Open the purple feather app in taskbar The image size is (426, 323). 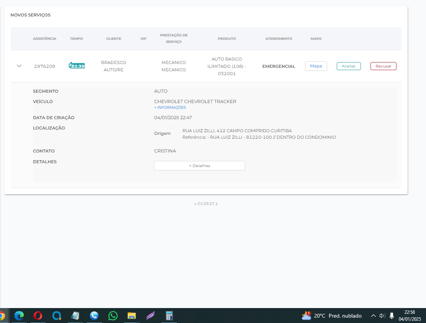pos(151,316)
